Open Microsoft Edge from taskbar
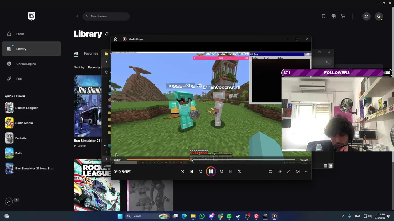The height and width of the screenshot is (221, 394). pyautogui.click(x=184, y=216)
